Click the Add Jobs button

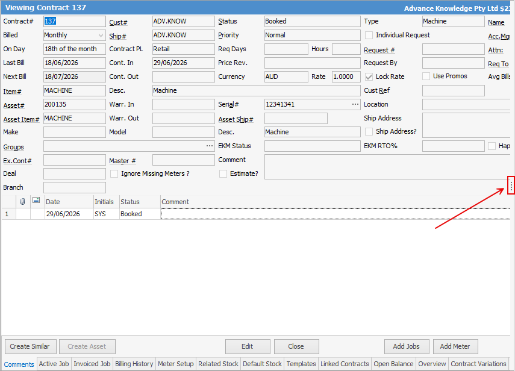point(407,346)
